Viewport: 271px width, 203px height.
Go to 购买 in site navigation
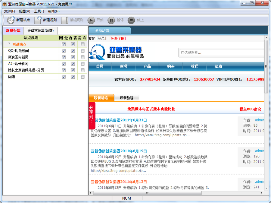click(x=171, y=66)
